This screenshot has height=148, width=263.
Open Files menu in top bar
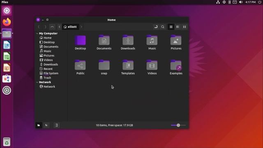pos(5,2)
